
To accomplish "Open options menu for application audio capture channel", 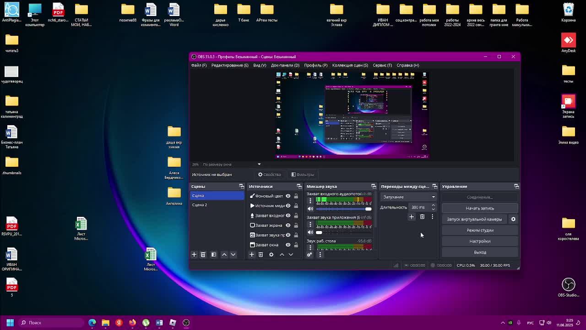I will pos(310,224).
